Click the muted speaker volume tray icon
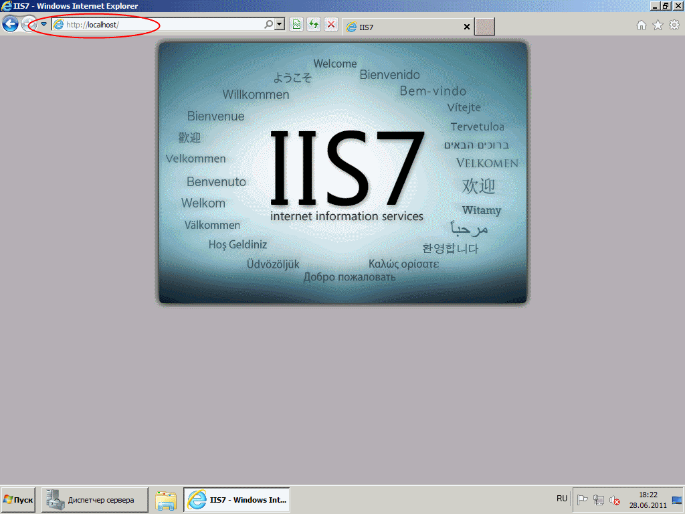Image resolution: width=685 pixels, height=514 pixels. [x=615, y=499]
